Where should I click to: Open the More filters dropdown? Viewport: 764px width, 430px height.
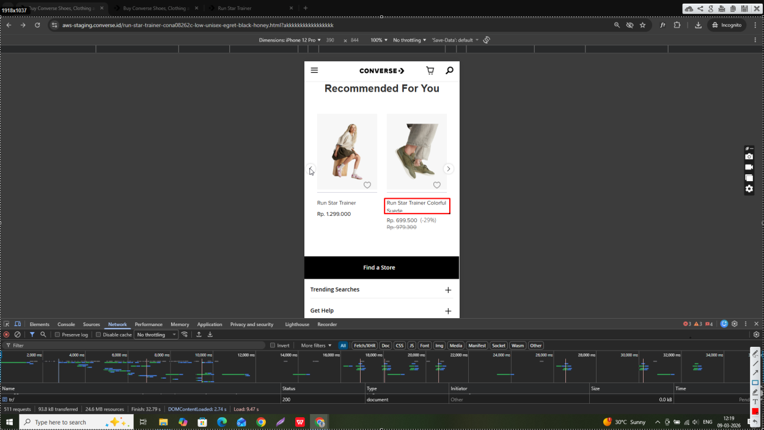coord(316,346)
